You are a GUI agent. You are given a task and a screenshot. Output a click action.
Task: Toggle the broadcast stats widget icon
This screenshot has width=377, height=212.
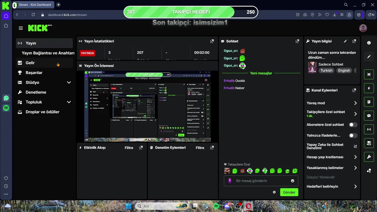[369, 129]
